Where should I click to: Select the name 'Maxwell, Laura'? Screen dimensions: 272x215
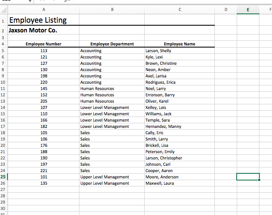(160, 183)
